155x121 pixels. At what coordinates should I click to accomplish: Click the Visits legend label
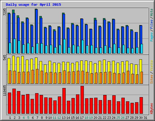(151, 66)
